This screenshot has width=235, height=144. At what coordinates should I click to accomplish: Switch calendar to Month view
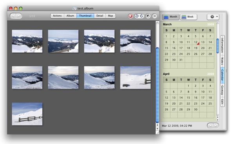click(170, 17)
